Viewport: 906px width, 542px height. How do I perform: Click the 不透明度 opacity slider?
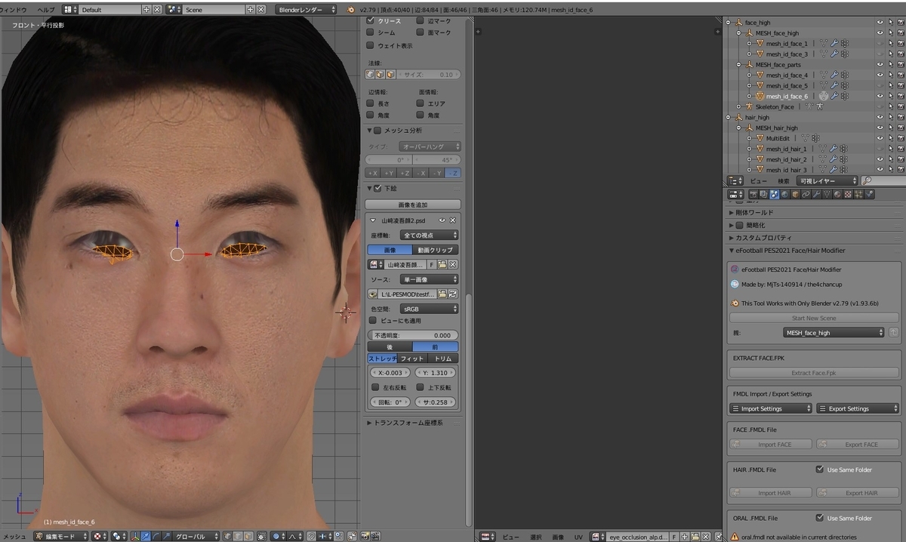413,335
